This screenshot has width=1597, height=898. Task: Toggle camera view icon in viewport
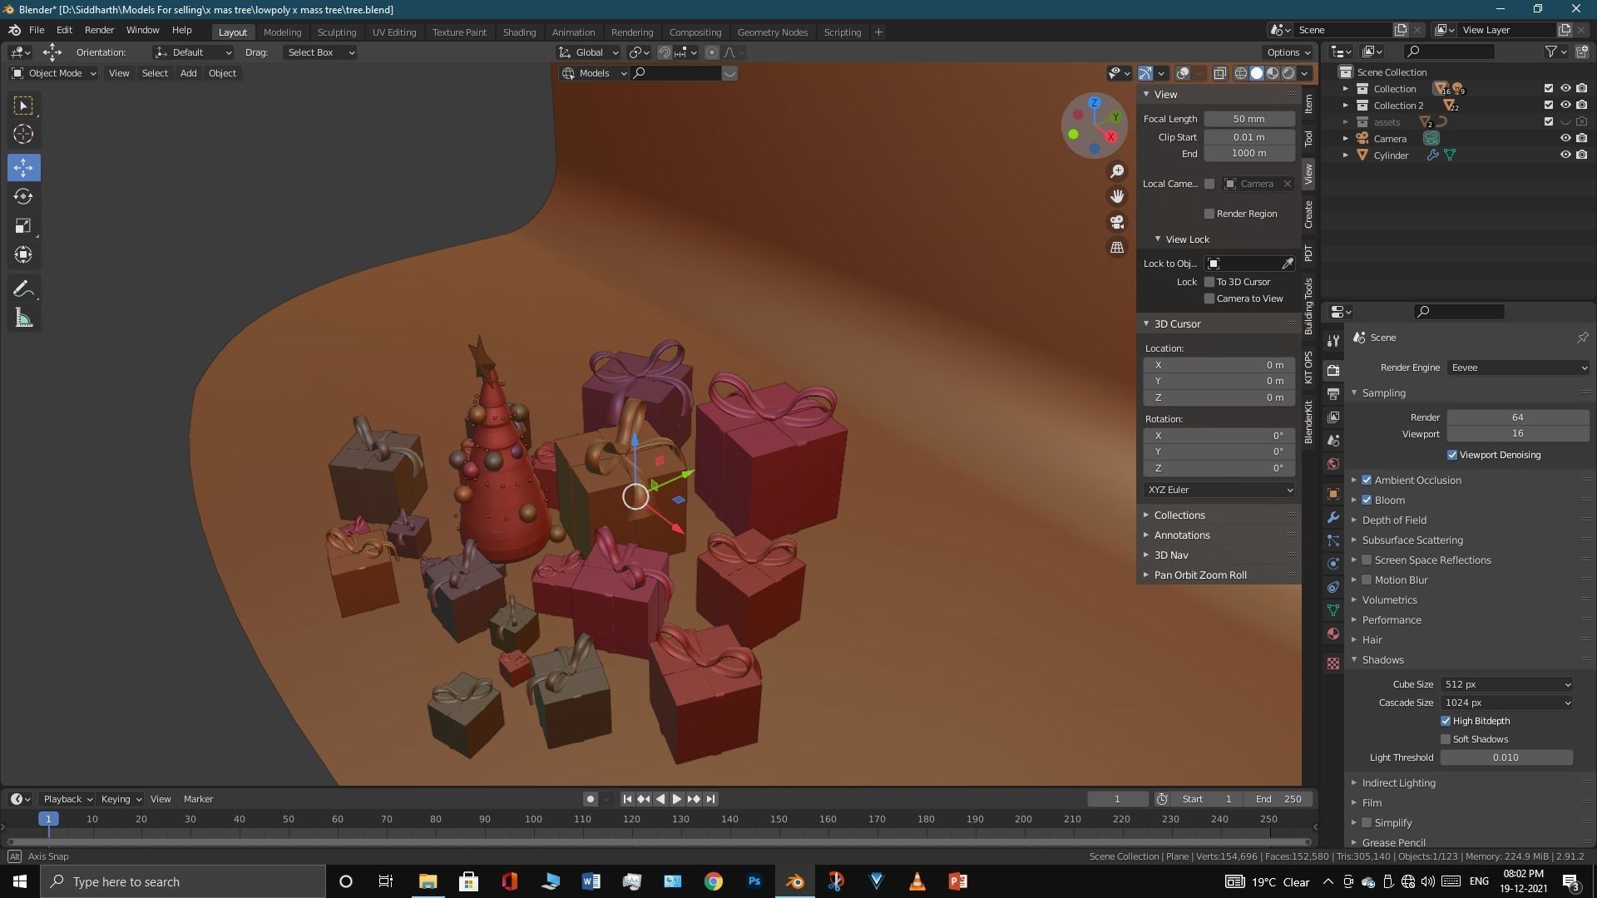(1117, 222)
